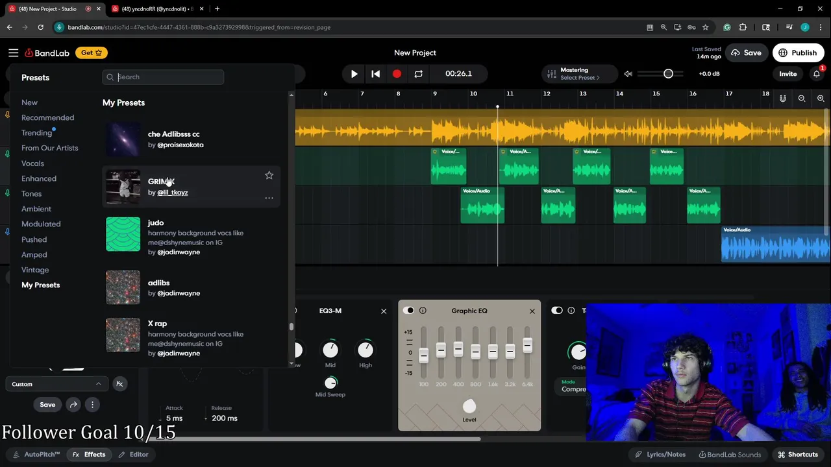The width and height of the screenshot is (831, 467).
Task: Select Modulated presets category
Action: pos(41,224)
